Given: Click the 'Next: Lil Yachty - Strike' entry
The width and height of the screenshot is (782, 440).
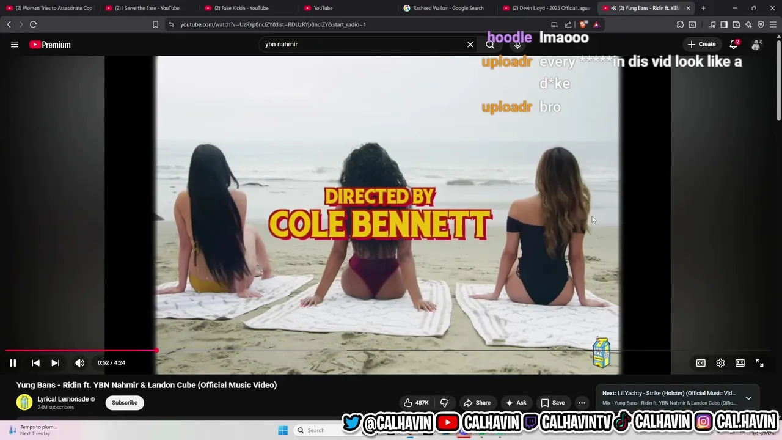Looking at the screenshot, I should 669,393.
